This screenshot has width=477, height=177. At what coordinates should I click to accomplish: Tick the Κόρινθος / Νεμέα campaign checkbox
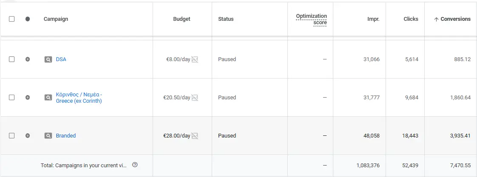[x=12, y=98]
